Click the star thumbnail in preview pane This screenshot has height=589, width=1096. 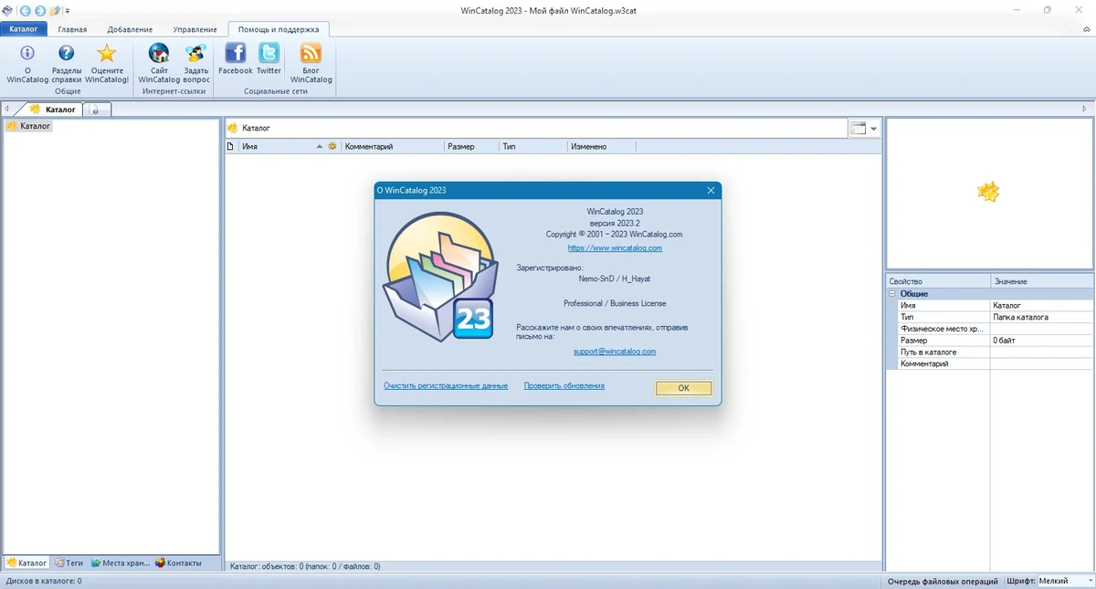(x=988, y=192)
